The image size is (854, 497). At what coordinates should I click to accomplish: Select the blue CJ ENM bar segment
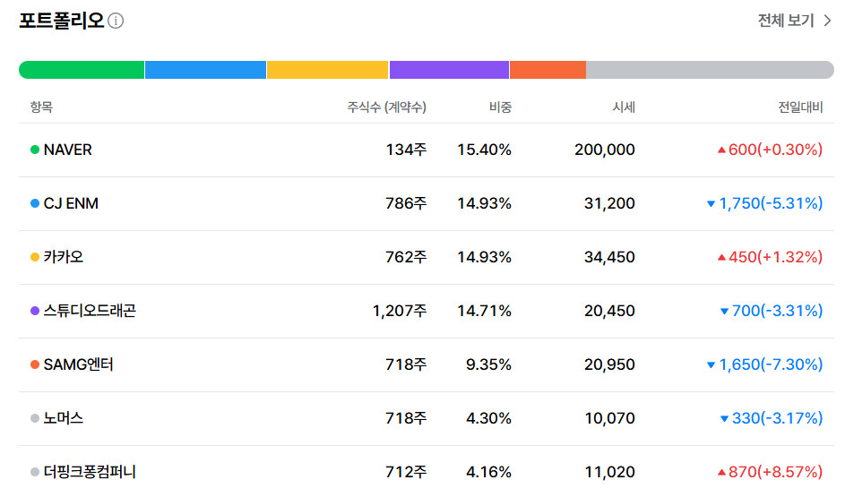pos(206,70)
